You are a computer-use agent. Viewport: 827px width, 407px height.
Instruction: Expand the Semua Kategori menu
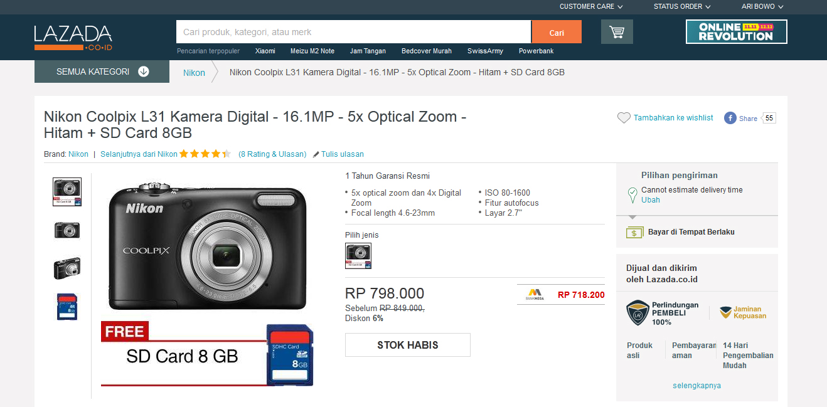102,71
